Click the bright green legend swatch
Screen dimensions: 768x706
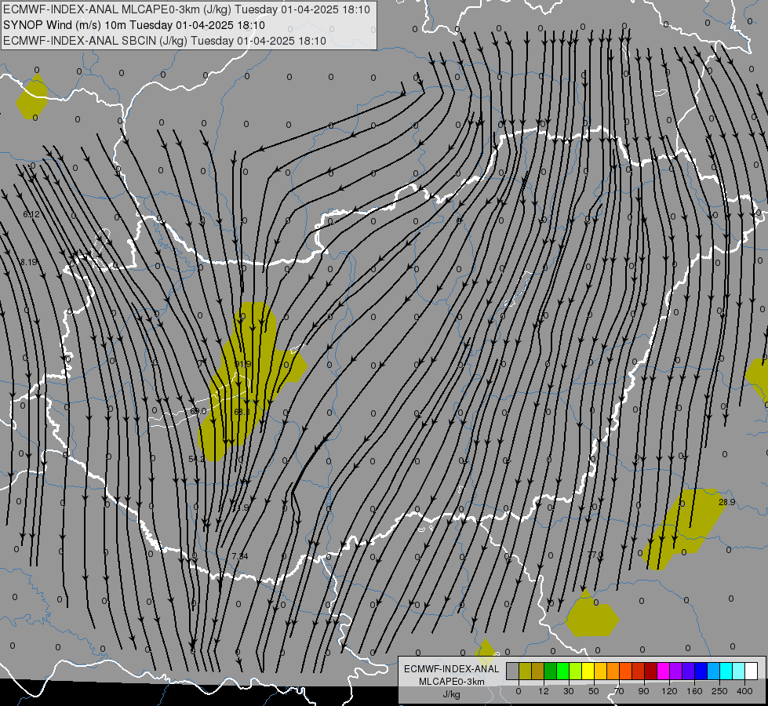[x=562, y=671]
